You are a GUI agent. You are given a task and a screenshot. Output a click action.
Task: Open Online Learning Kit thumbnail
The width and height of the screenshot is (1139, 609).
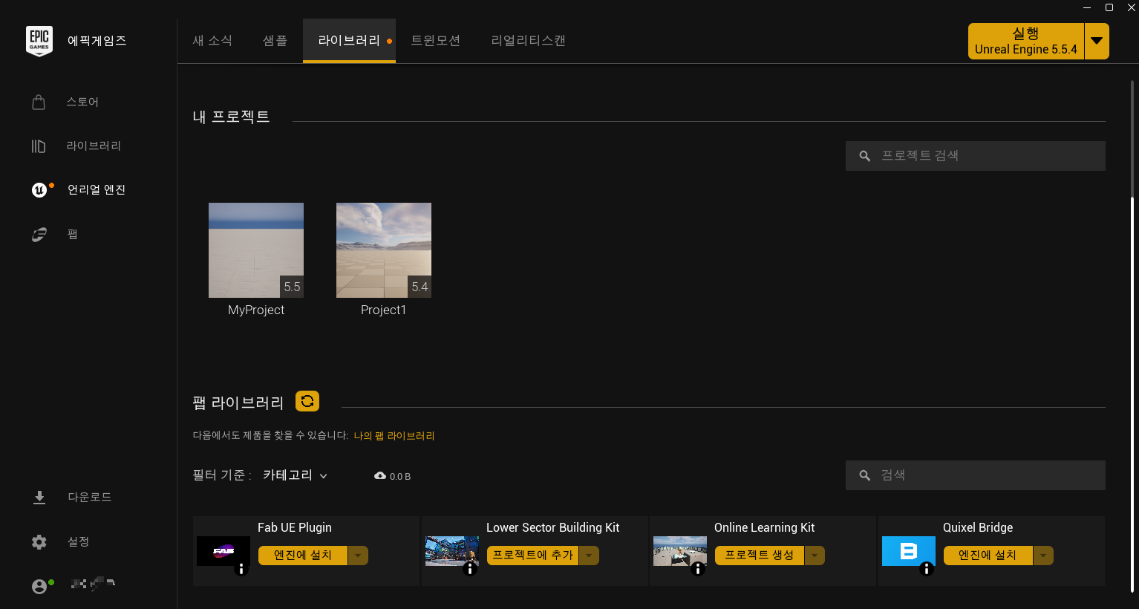click(680, 551)
